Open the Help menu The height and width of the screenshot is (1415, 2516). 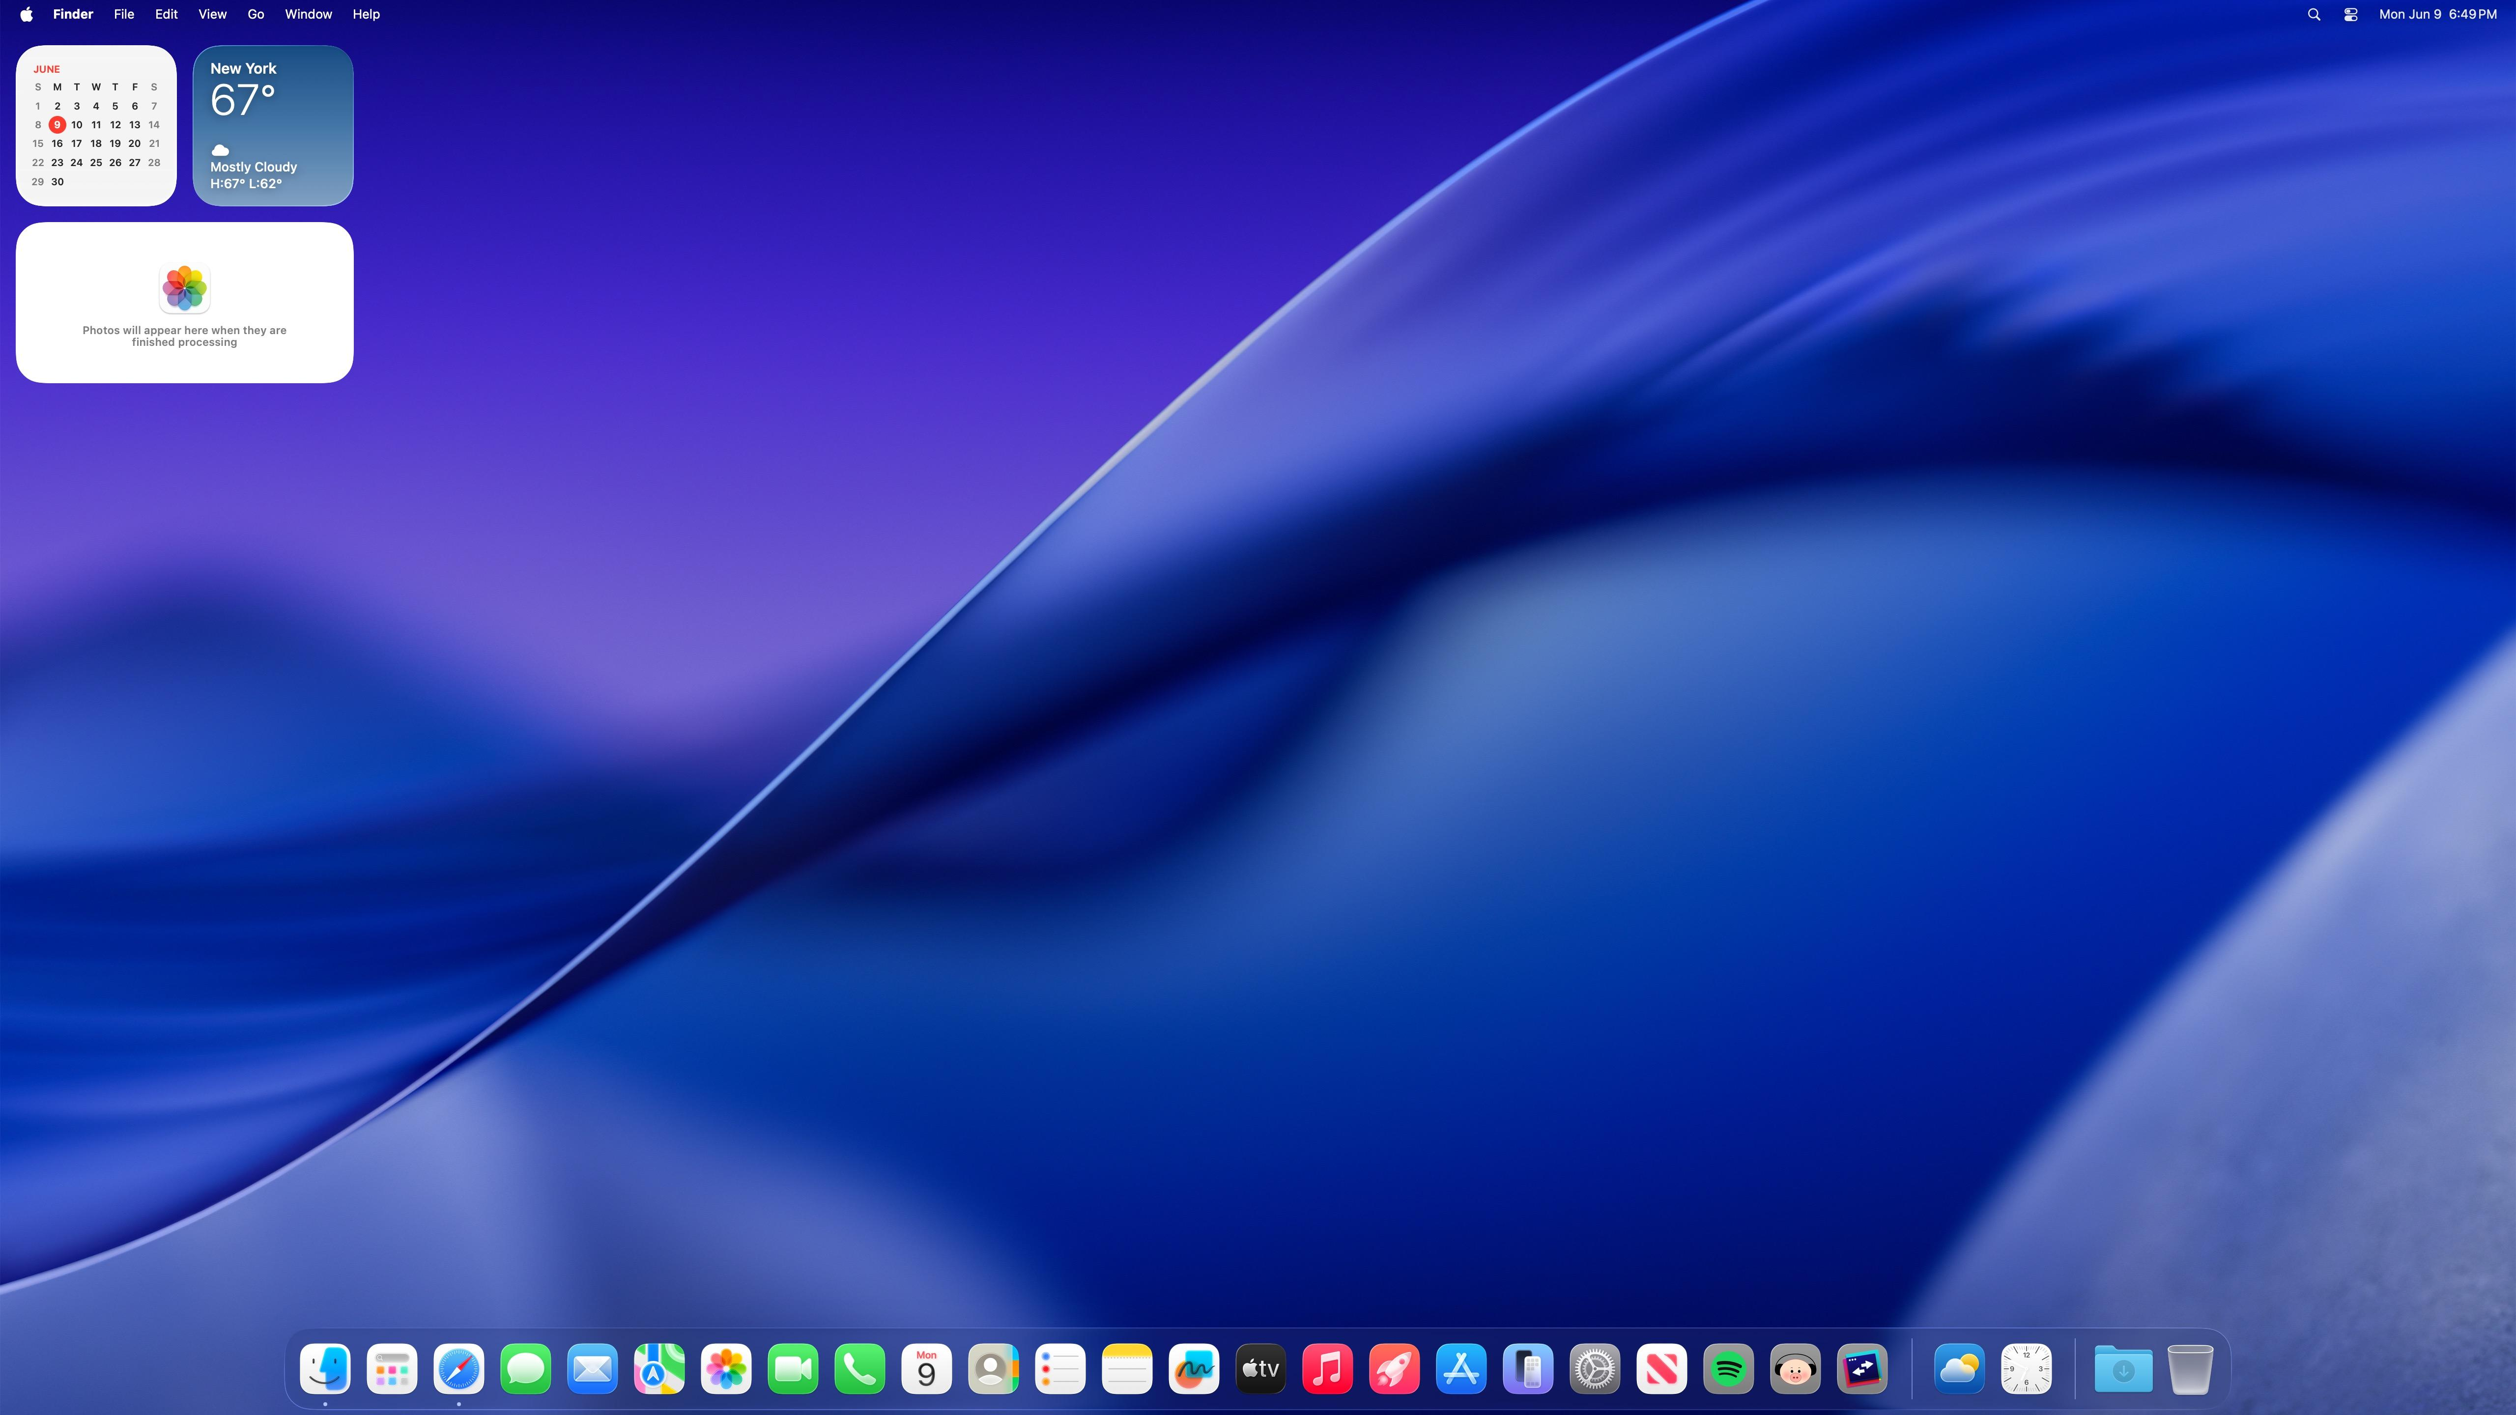pyautogui.click(x=366, y=15)
